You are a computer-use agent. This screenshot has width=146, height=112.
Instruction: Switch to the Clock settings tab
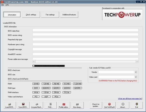pyautogui.click(x=31, y=15)
